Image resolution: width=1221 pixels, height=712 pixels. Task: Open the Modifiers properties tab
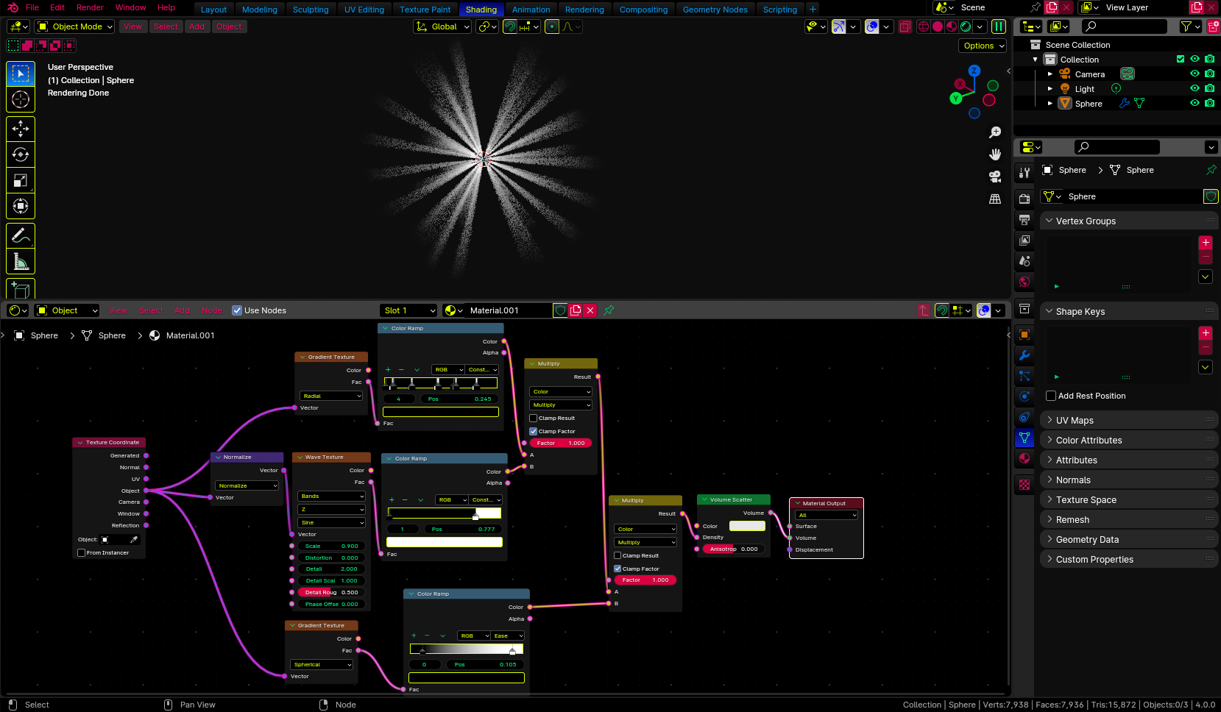[1024, 355]
